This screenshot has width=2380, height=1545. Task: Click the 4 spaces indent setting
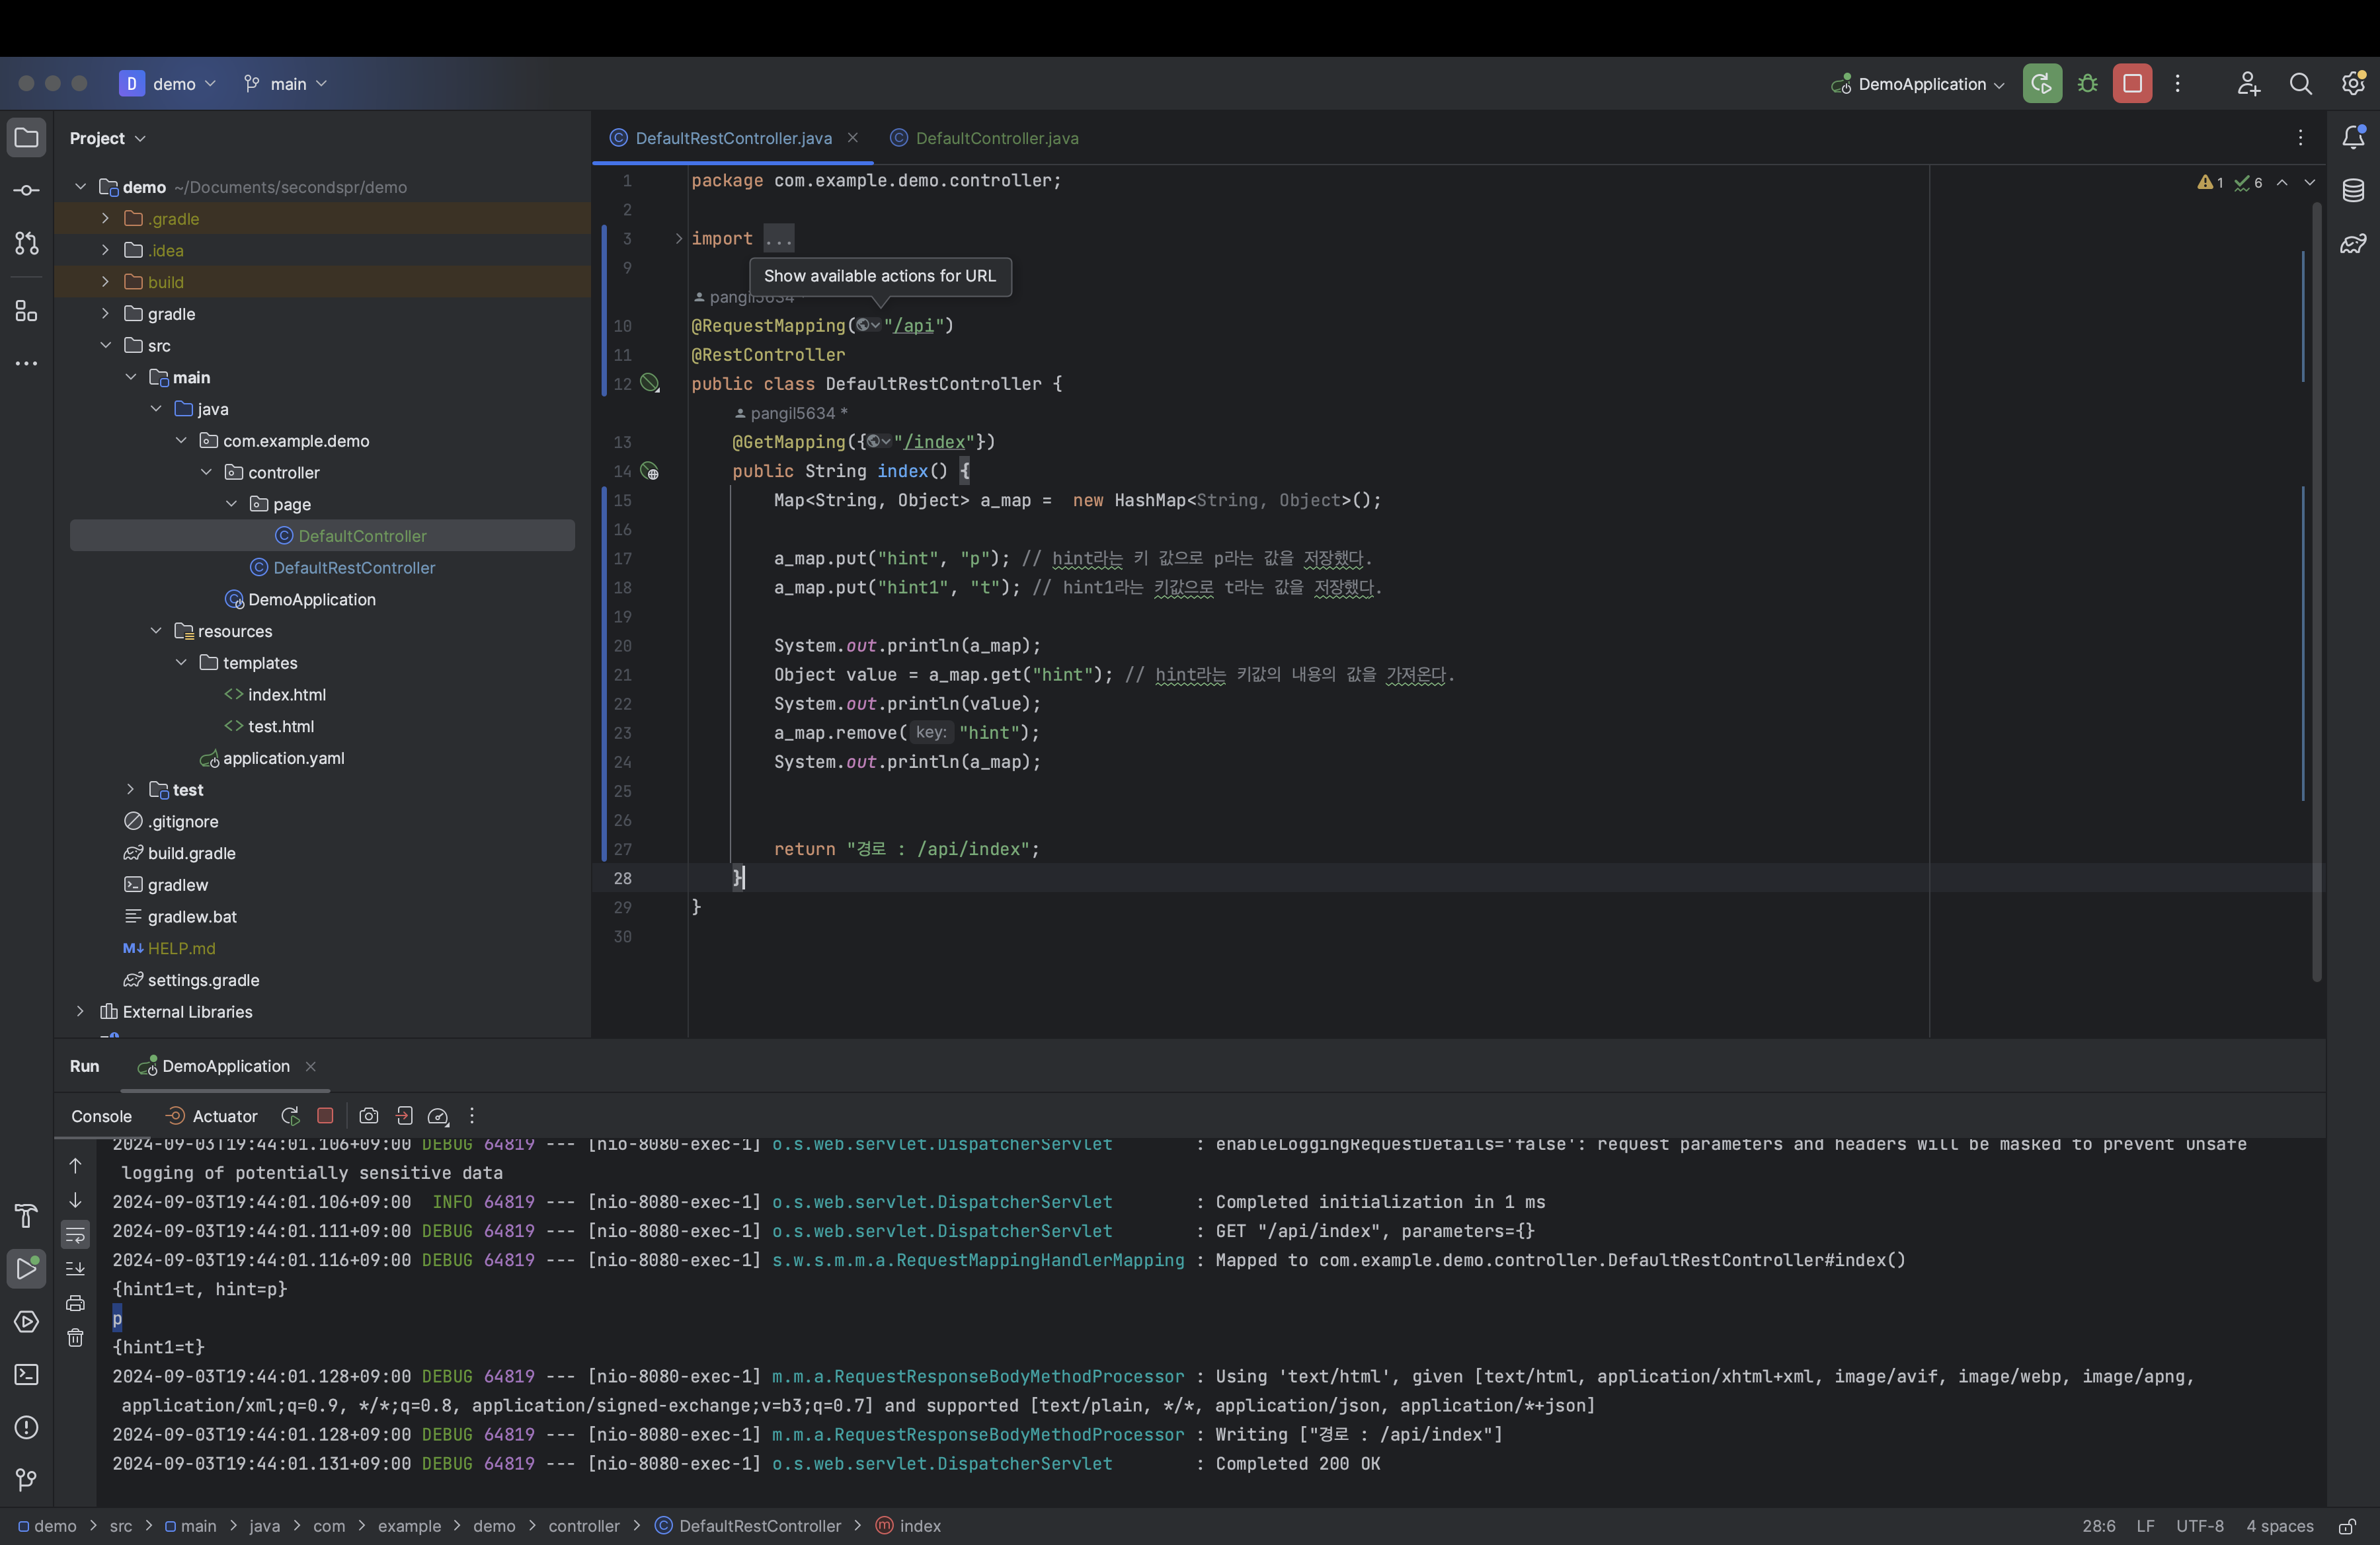pos(2279,1526)
